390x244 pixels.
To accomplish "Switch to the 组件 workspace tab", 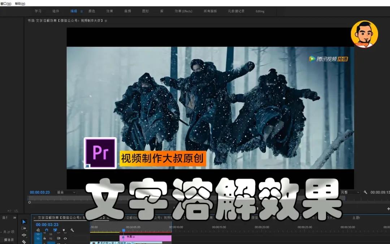I will point(56,11).
